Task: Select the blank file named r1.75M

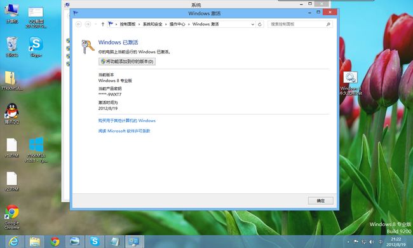Action: tap(12, 148)
